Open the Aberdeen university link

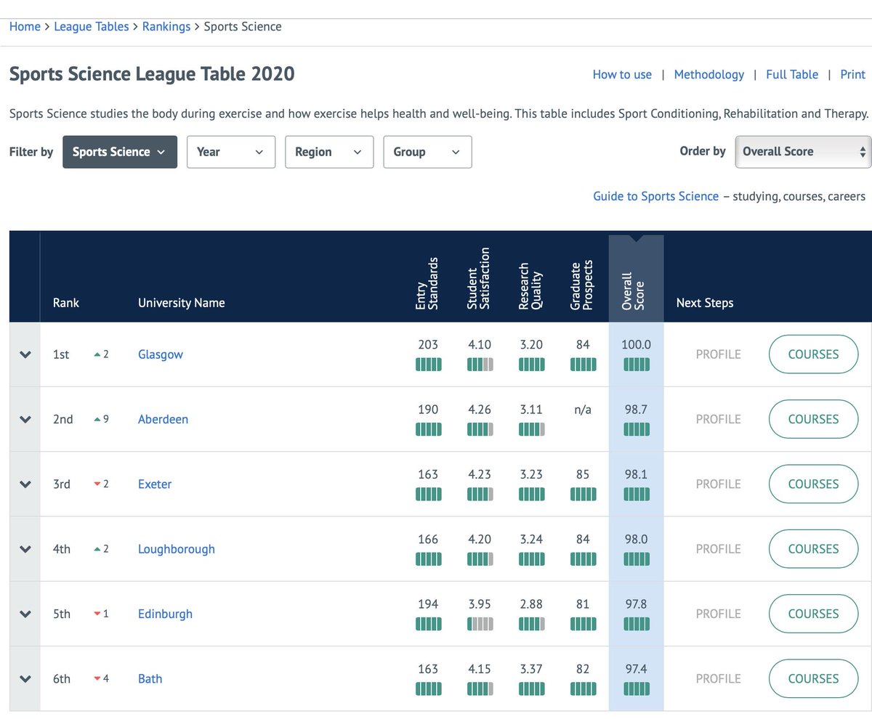(x=163, y=420)
